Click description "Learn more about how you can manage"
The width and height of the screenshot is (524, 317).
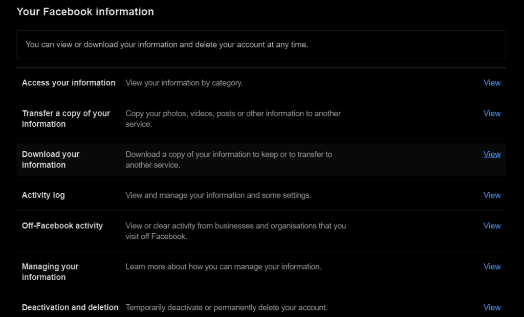point(224,266)
